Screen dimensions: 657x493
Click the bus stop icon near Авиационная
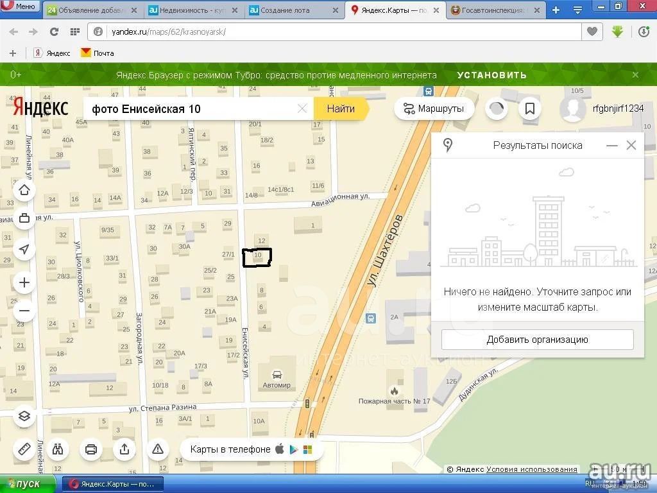point(428,91)
